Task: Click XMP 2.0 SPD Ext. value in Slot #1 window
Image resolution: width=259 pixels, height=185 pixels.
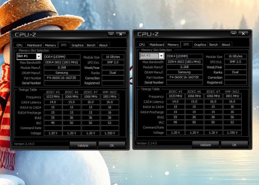Action: 113,62
